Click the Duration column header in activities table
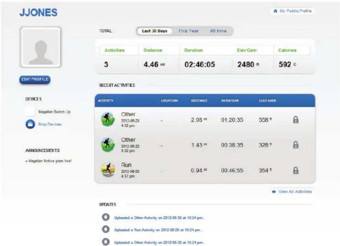340x246 pixels. (230, 101)
